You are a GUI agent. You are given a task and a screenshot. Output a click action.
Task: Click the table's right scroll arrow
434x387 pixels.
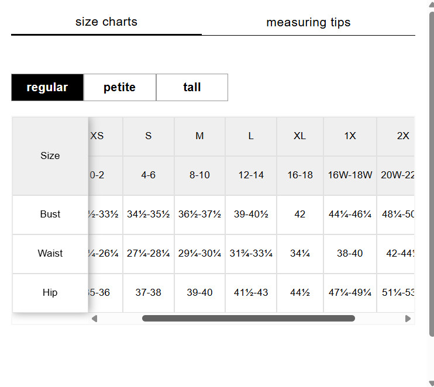[x=408, y=319]
